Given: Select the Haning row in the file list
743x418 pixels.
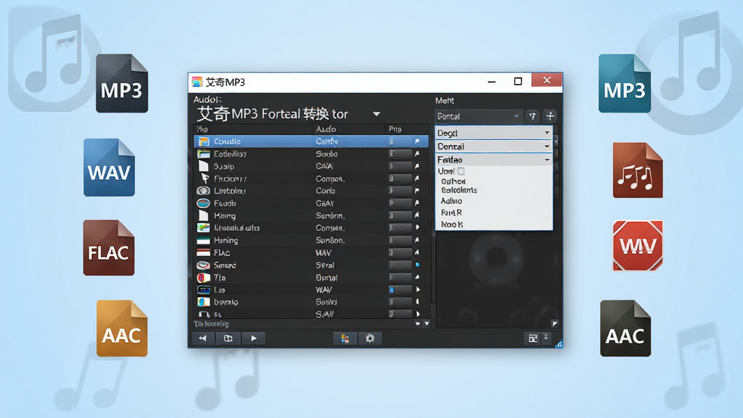Looking at the screenshot, I should click(312, 240).
